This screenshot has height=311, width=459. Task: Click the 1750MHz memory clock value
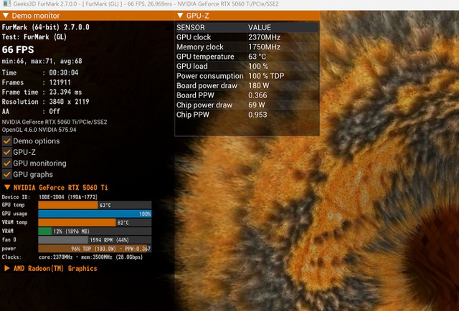tap(265, 47)
